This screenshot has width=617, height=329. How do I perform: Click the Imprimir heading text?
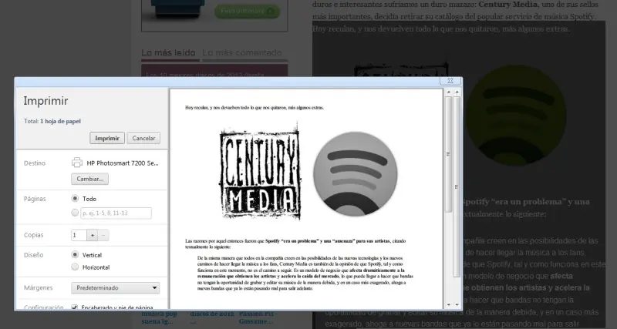(x=46, y=101)
